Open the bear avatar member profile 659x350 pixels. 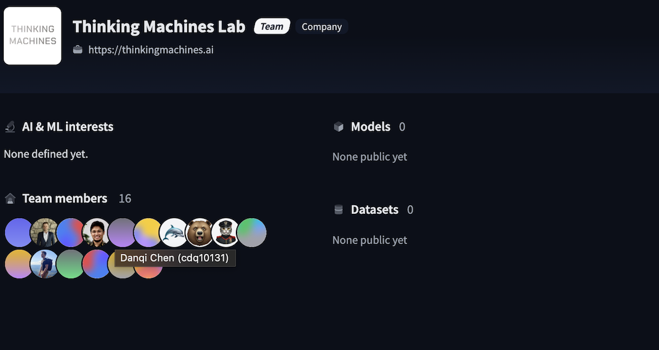(x=200, y=233)
